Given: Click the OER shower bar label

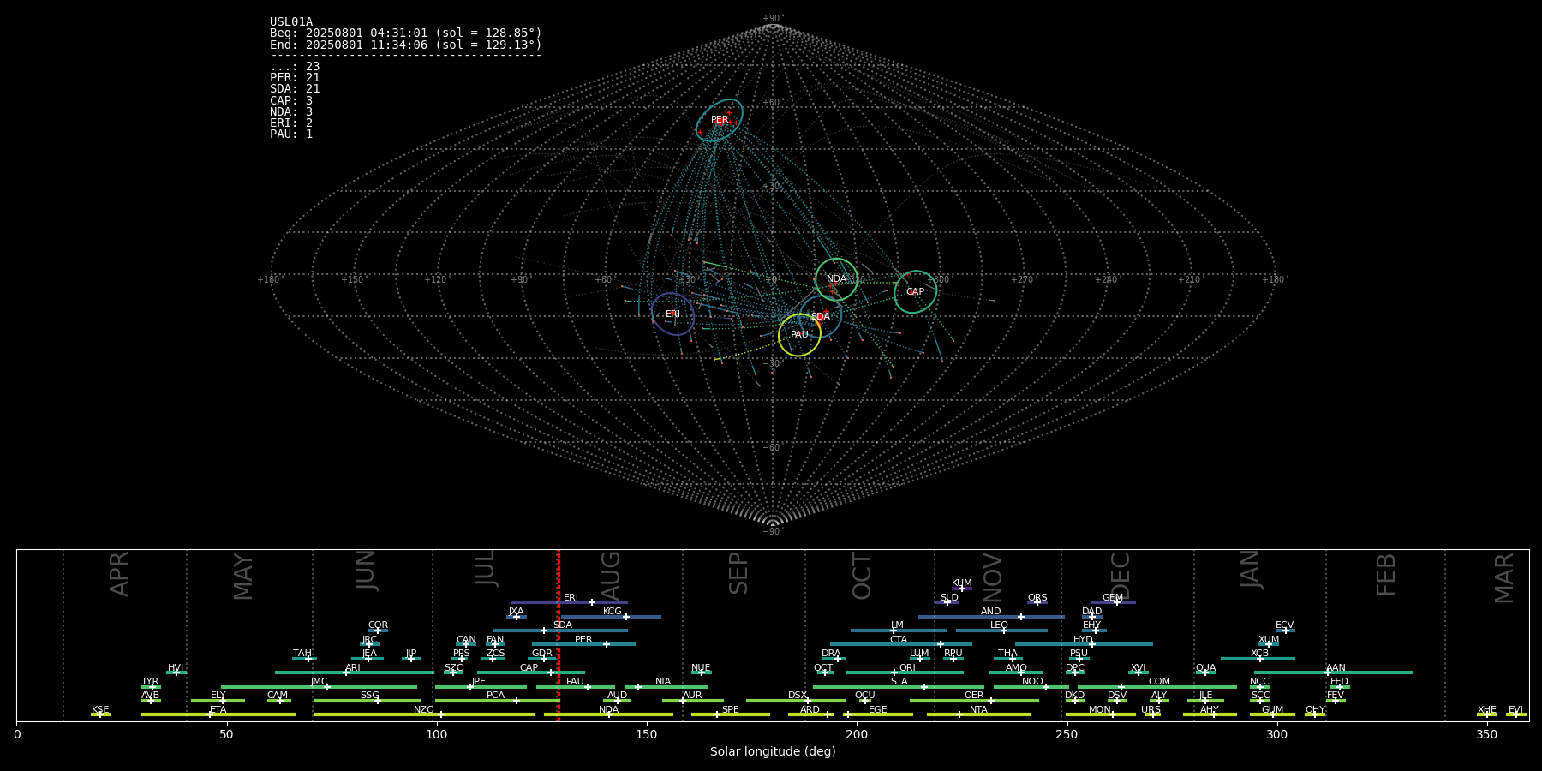Looking at the screenshot, I should coord(974,696).
